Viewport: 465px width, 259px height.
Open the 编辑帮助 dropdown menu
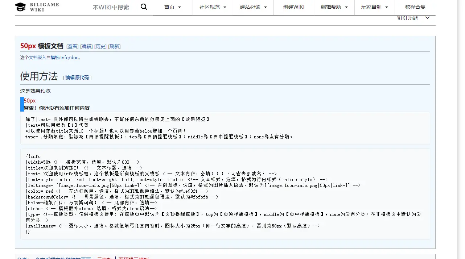tap(334, 7)
